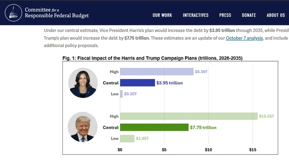The height and width of the screenshot is (160, 289).
Task: Follow the October 7 analysis link
Action: (244, 38)
